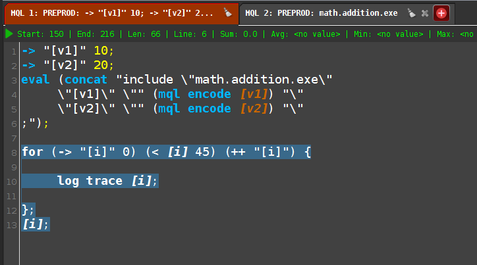The image size is (477, 265).
Task: Click the Avg: <no value> status field
Action: click(306, 34)
